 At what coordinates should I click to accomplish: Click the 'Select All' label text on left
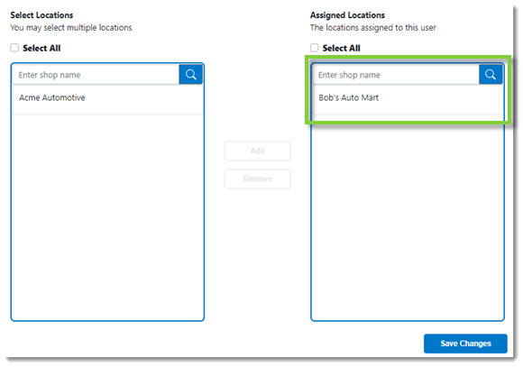(x=41, y=49)
